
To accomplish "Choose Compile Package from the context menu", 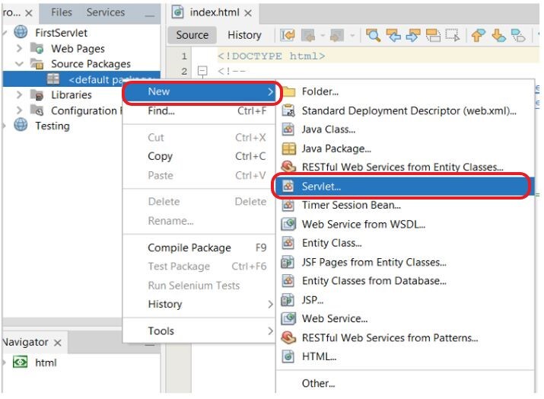I will [x=189, y=247].
